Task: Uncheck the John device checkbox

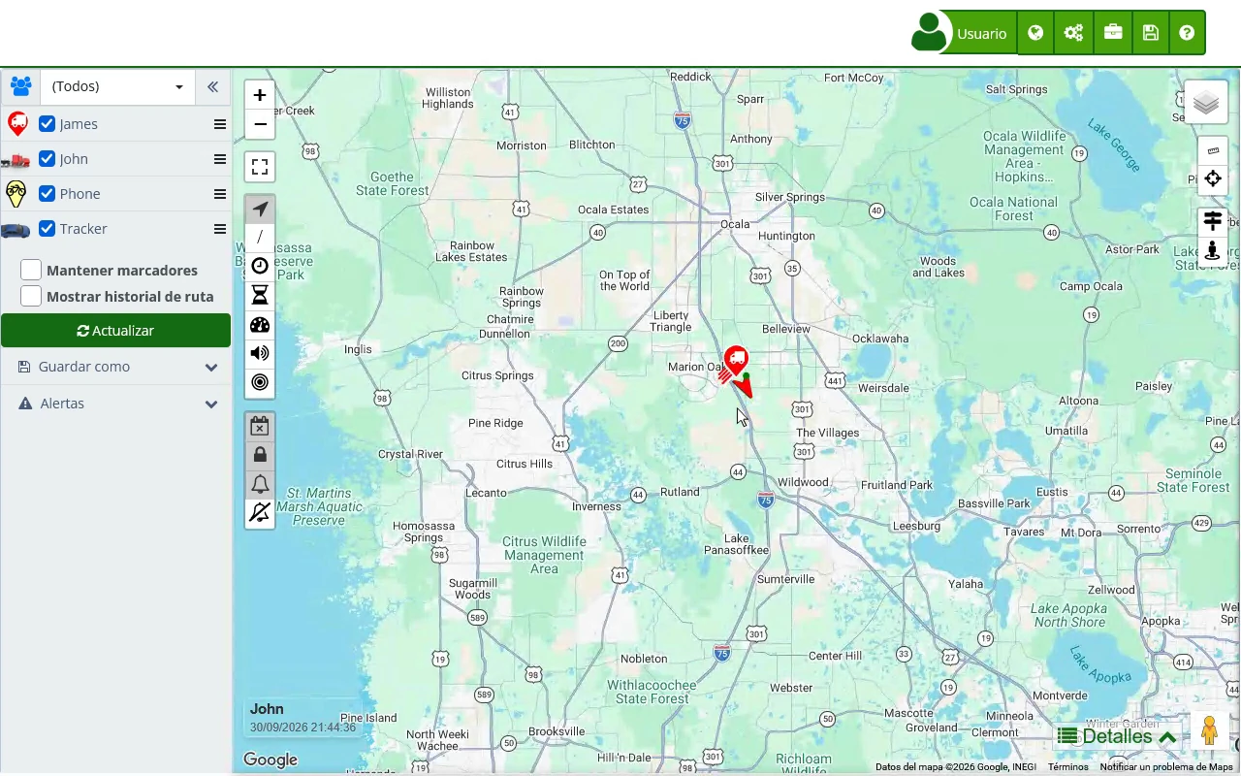Action: tap(47, 159)
